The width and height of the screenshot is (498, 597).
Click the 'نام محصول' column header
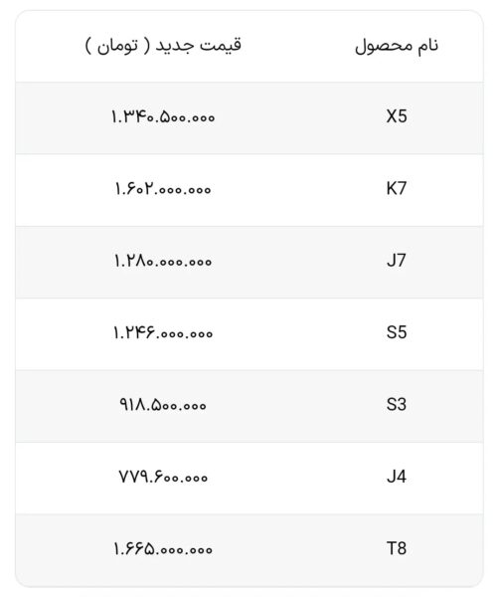[397, 47]
